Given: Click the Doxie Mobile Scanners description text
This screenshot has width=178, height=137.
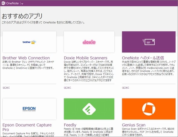Looking at the screenshot, I should click(89, 71).
